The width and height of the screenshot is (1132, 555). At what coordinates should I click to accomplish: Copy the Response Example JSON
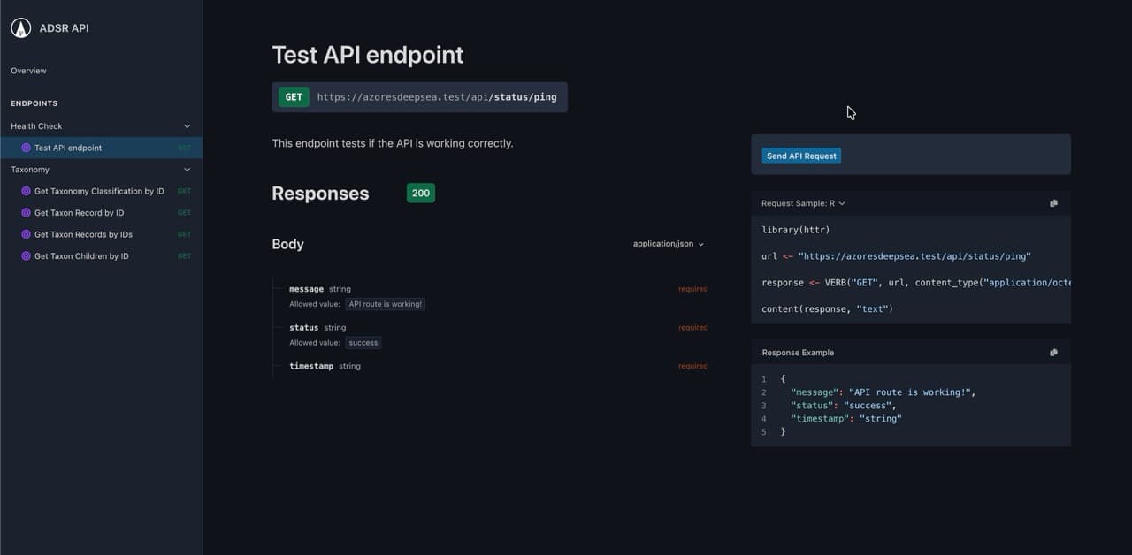click(1053, 352)
